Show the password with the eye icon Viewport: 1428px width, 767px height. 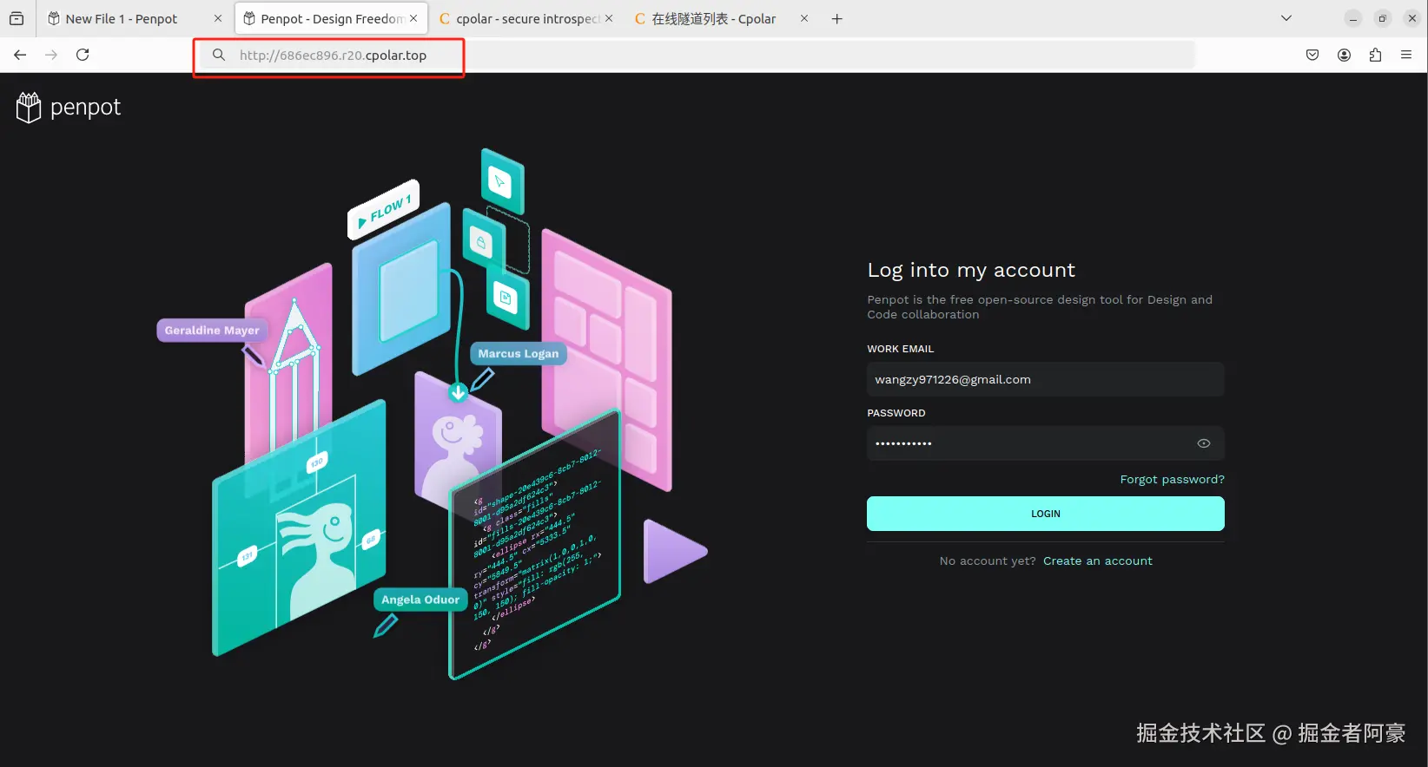(x=1204, y=443)
